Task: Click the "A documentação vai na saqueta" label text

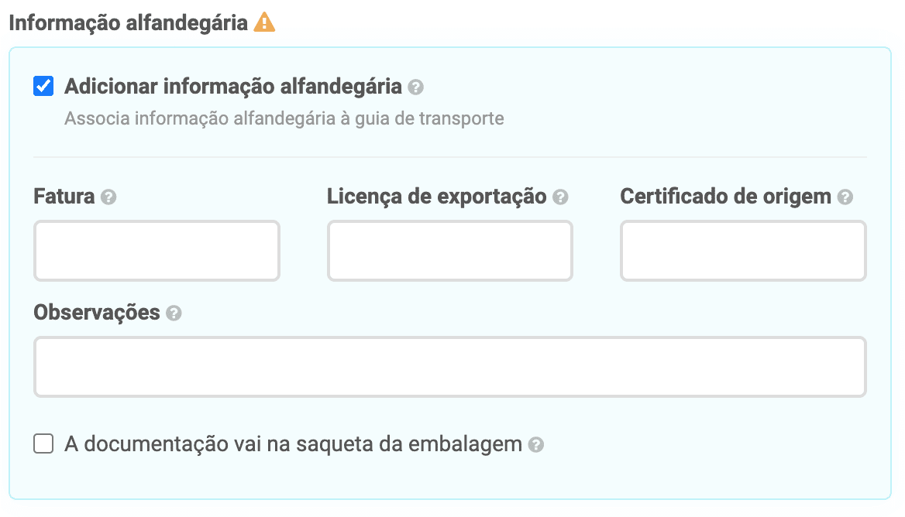Action: click(293, 444)
